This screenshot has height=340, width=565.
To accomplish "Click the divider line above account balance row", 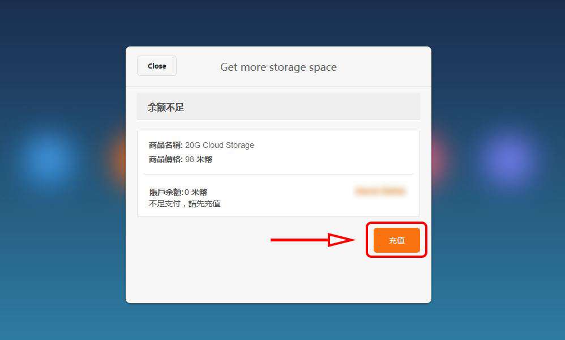I will point(279,174).
